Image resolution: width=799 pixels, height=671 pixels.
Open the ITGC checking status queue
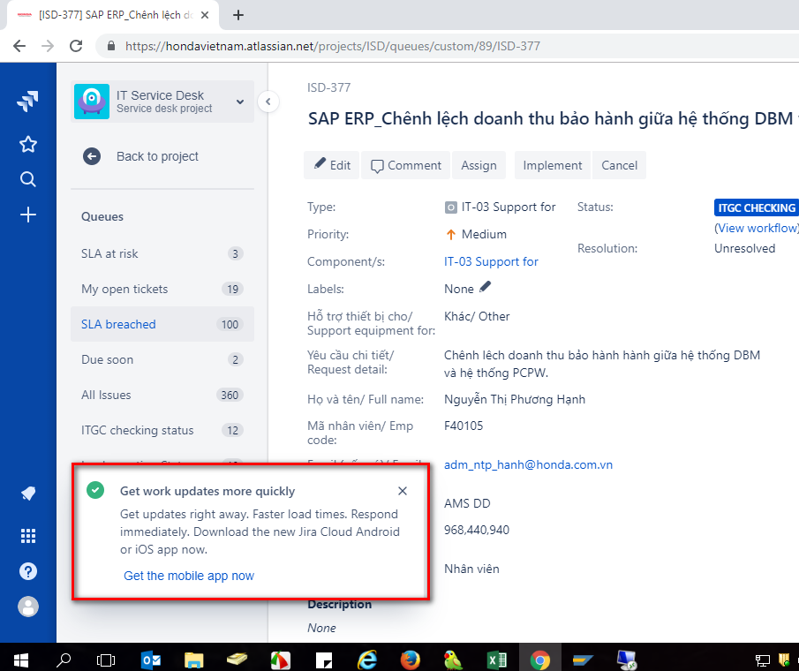(x=162, y=430)
